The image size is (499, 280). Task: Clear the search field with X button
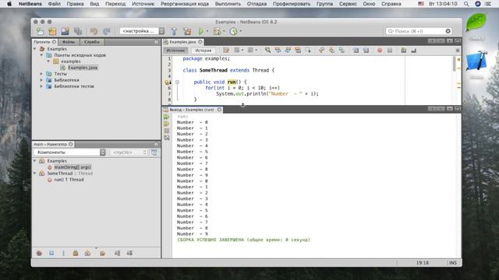448,31
